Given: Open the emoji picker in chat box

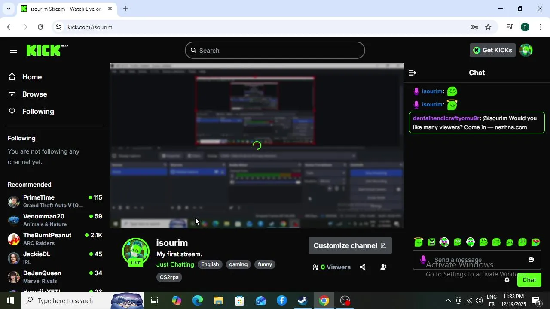Looking at the screenshot, I should tap(531, 260).
